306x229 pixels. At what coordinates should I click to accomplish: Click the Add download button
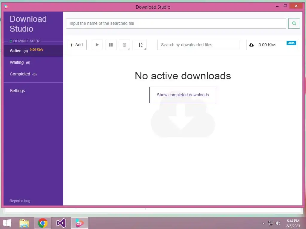[x=77, y=45]
